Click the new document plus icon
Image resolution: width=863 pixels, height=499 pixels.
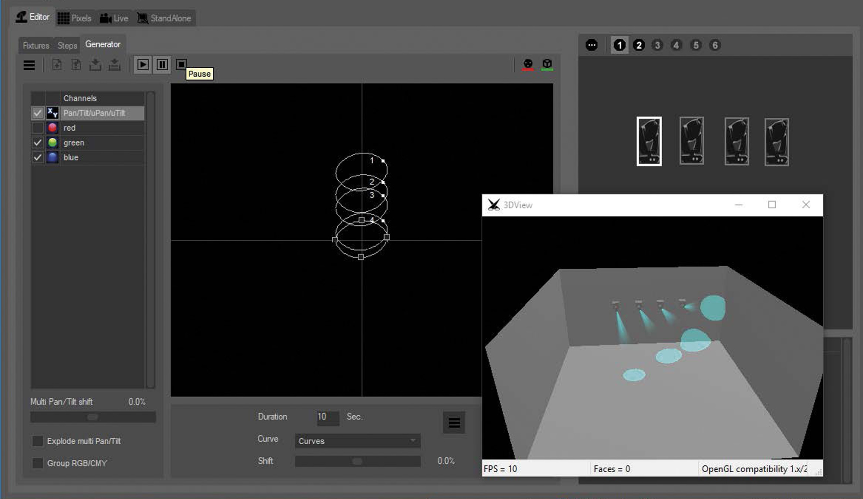pyautogui.click(x=57, y=65)
